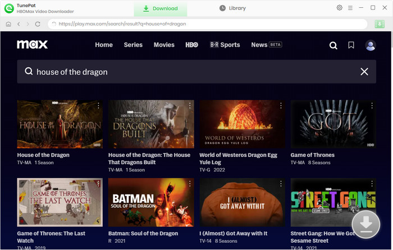The width and height of the screenshot is (393, 250).
Task: Open the hamburger menu icon in title bar
Action: coord(350,8)
